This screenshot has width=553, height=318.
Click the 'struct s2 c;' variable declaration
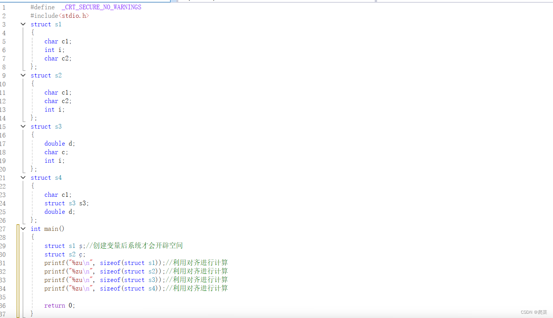(65, 254)
